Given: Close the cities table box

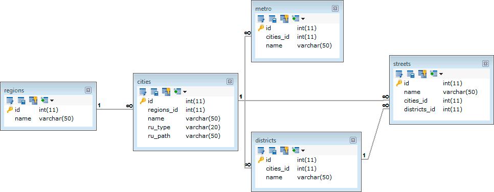Looking at the screenshot, I should pyautogui.click(x=230, y=82).
